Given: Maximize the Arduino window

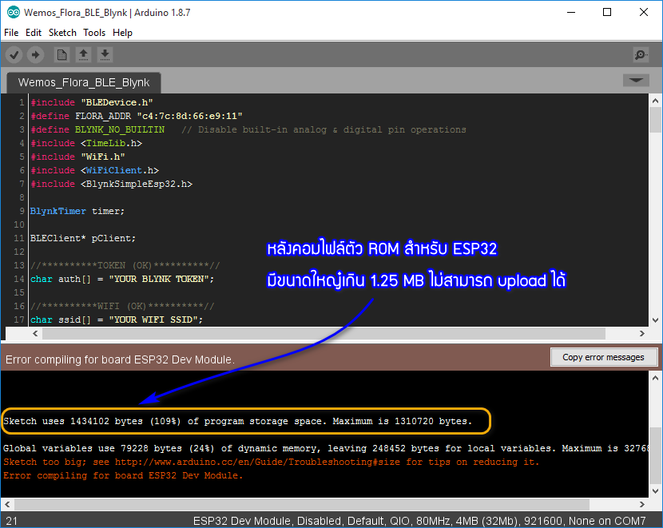Looking at the screenshot, I should point(607,12).
